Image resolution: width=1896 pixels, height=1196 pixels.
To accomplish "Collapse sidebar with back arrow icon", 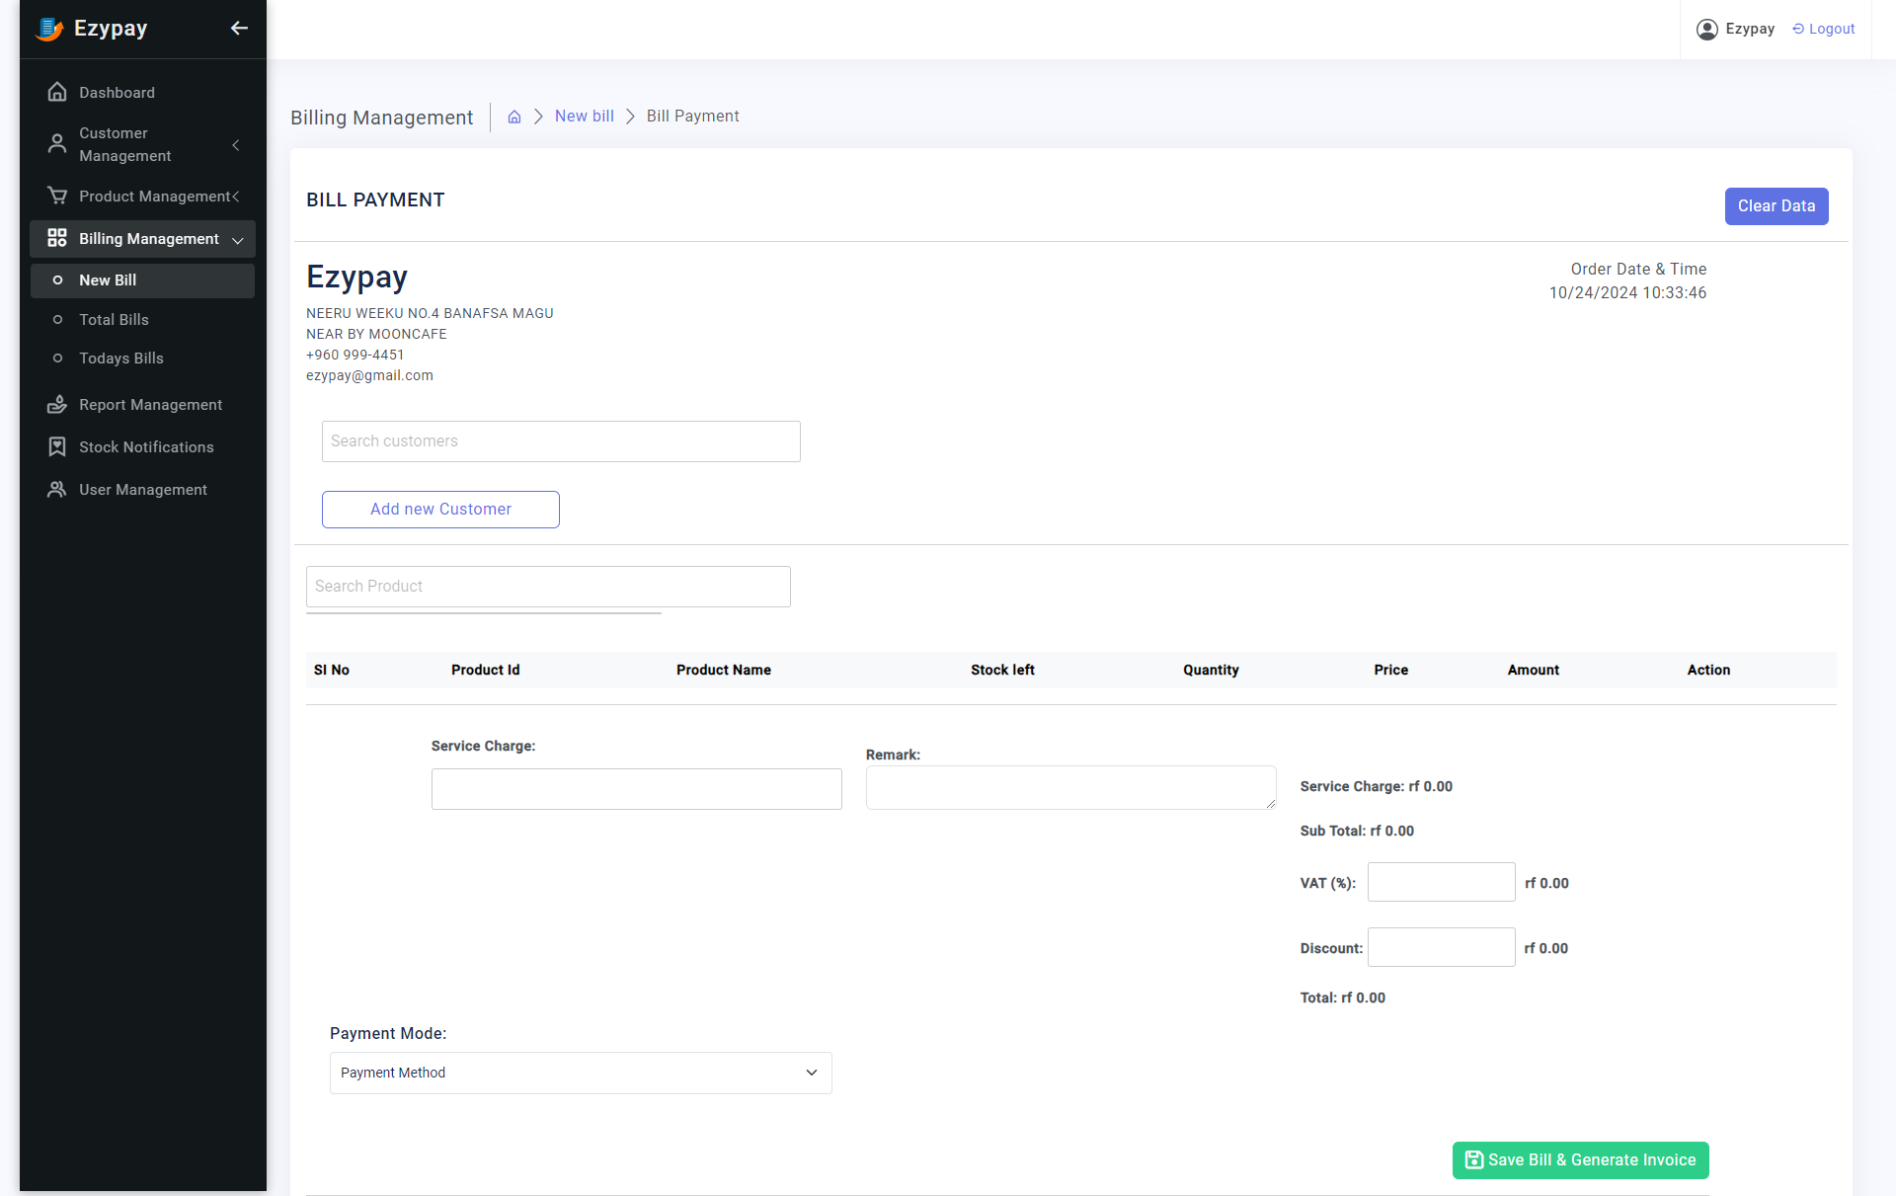I will coord(239,28).
